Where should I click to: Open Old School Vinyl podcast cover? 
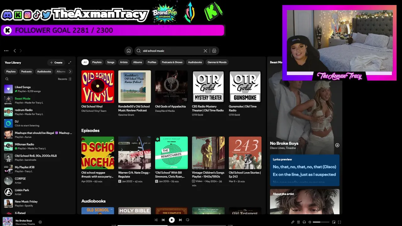pyautogui.click(x=98, y=87)
